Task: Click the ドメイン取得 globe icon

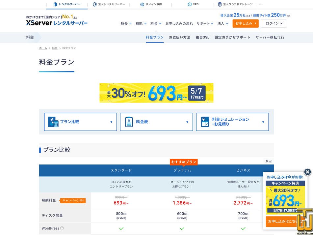Action: click(142, 4)
